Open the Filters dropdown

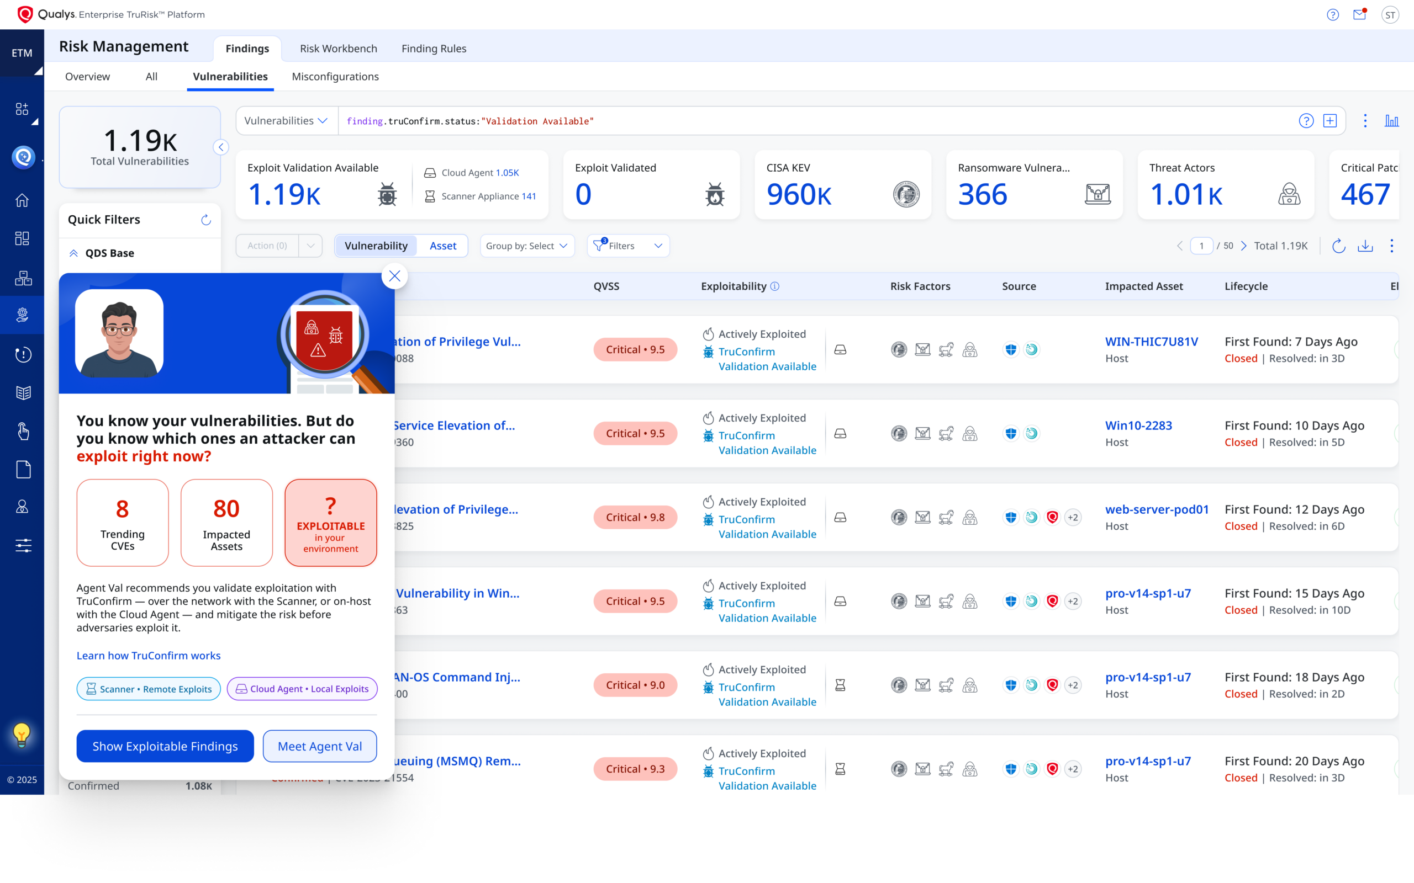(x=628, y=246)
